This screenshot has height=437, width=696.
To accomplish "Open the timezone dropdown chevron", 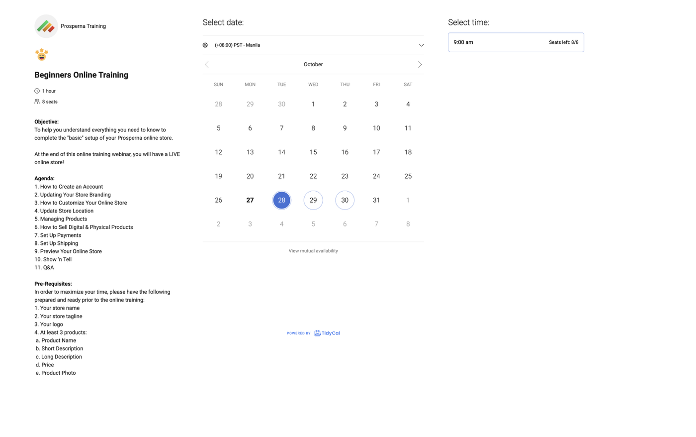I will [x=421, y=45].
